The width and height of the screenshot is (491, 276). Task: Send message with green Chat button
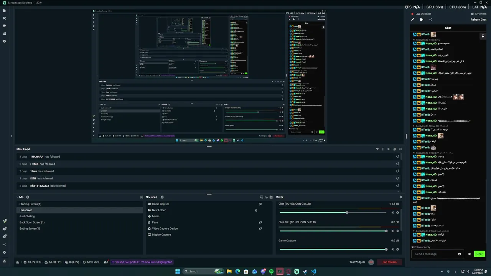coord(479,254)
